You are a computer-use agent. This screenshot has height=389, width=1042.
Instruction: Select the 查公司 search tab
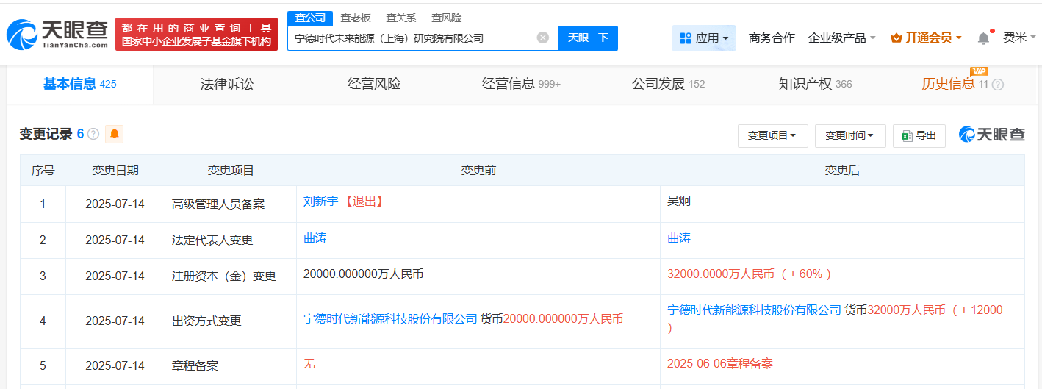(309, 18)
